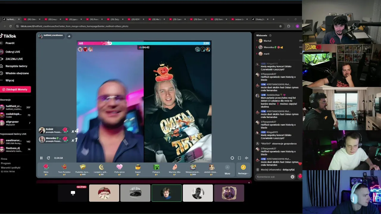Open suggested creator flexbass_dj live
Screen dimensions: 381x214
(x=15, y=149)
